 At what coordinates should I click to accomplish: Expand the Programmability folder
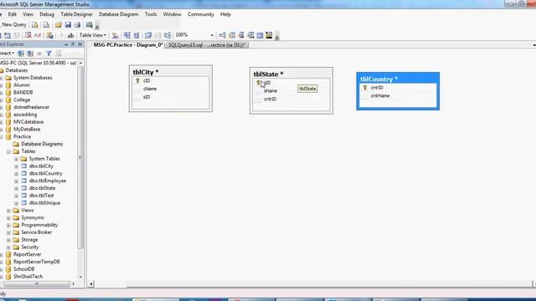[8, 225]
